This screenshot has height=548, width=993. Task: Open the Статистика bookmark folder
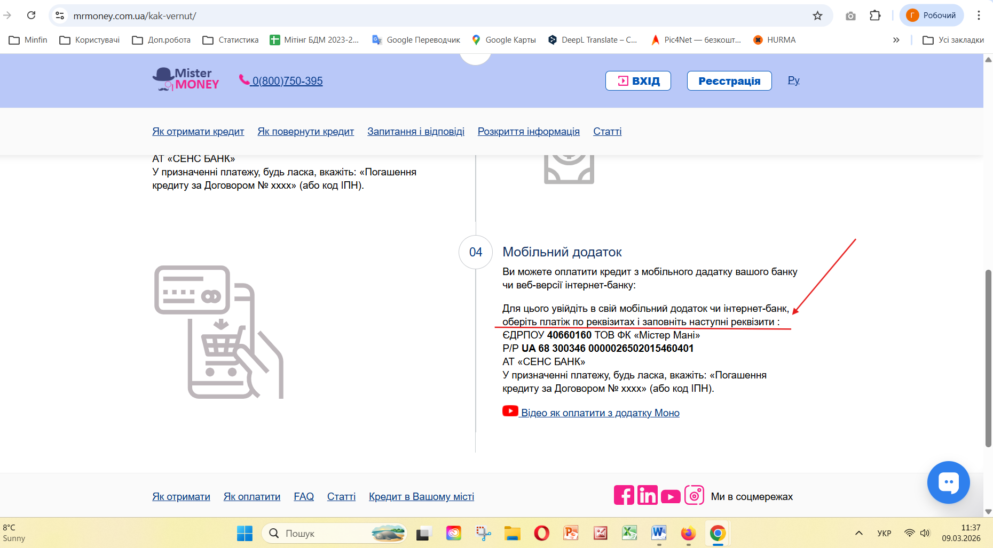click(231, 40)
